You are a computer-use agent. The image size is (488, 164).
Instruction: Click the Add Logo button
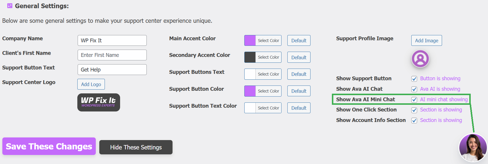point(91,84)
